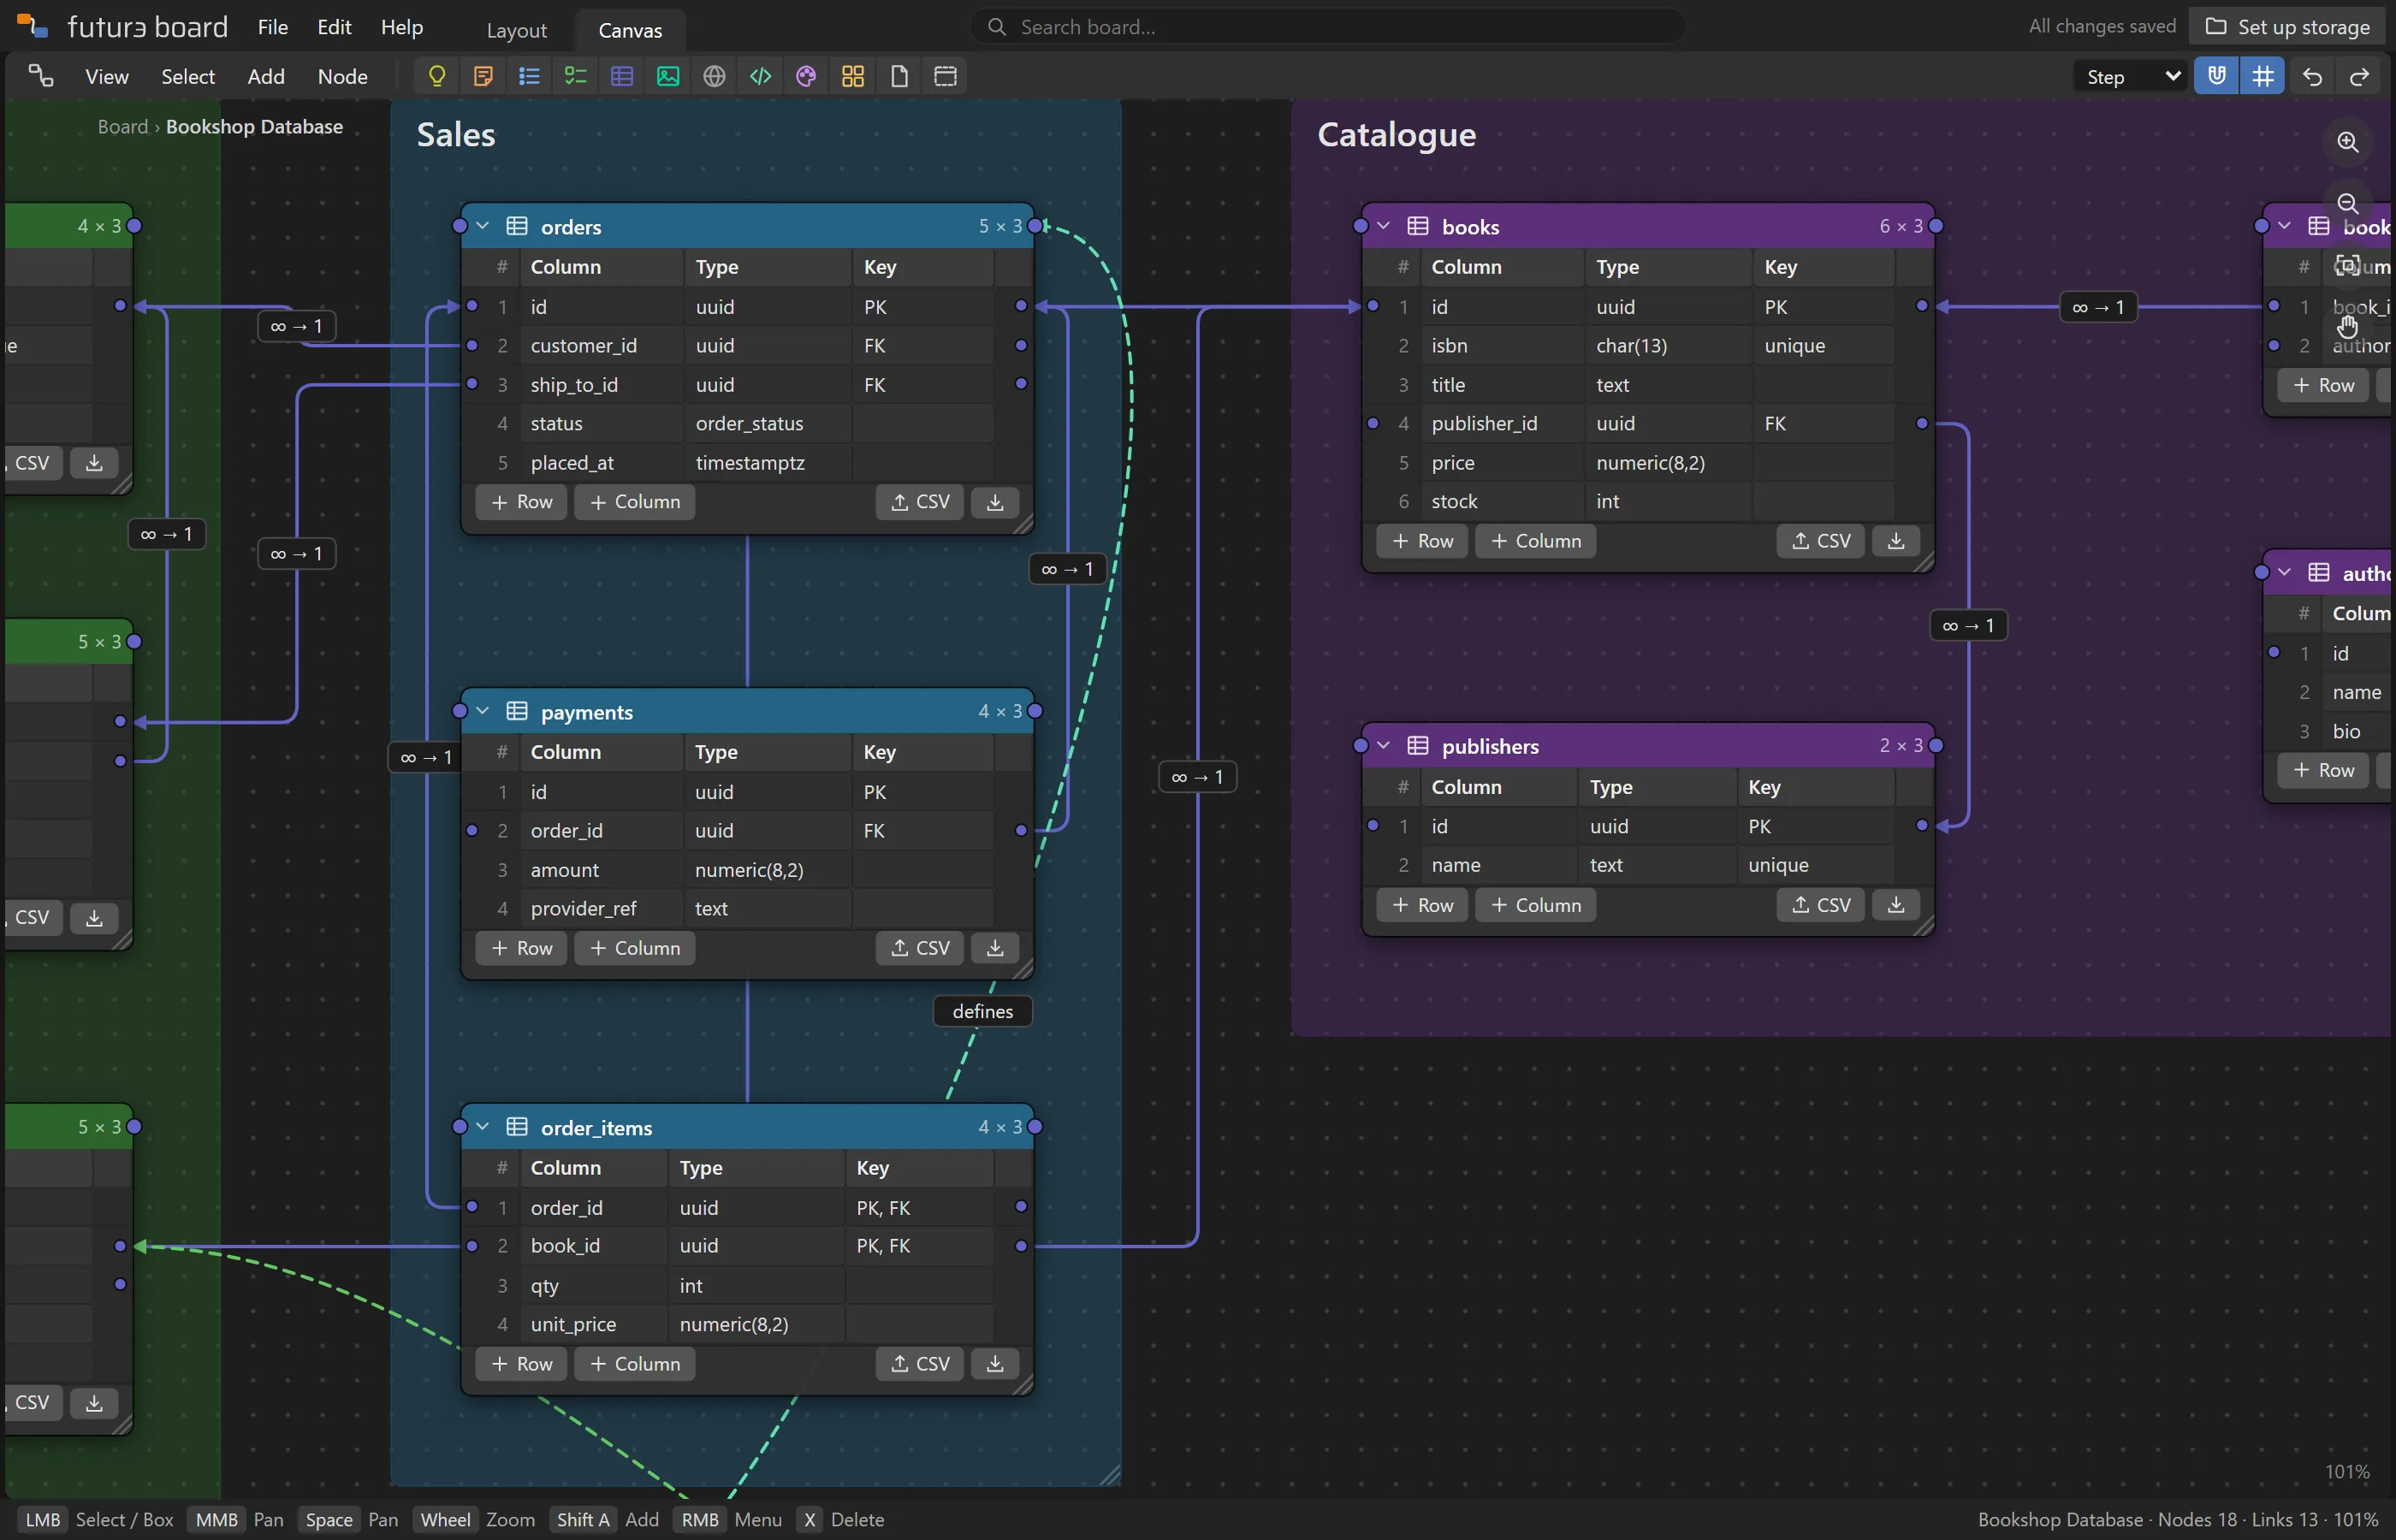The height and width of the screenshot is (1540, 2396).
Task: Download the payments table
Action: (x=995, y=948)
